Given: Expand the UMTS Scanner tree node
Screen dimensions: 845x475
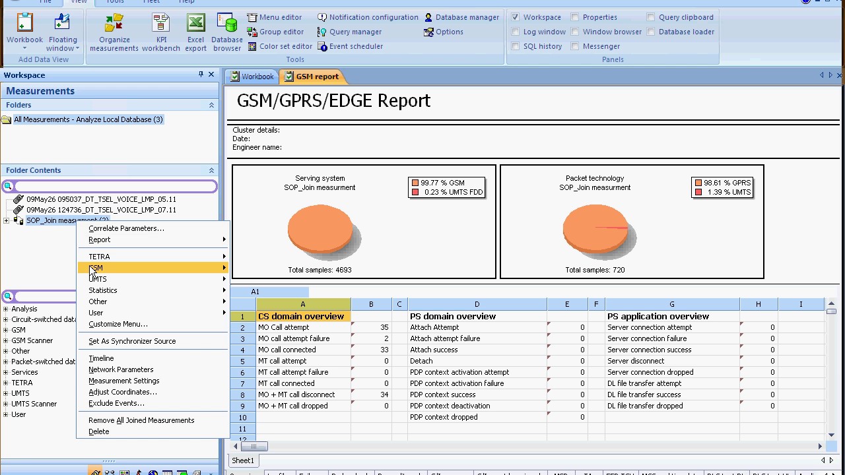Looking at the screenshot, I should [x=6, y=404].
